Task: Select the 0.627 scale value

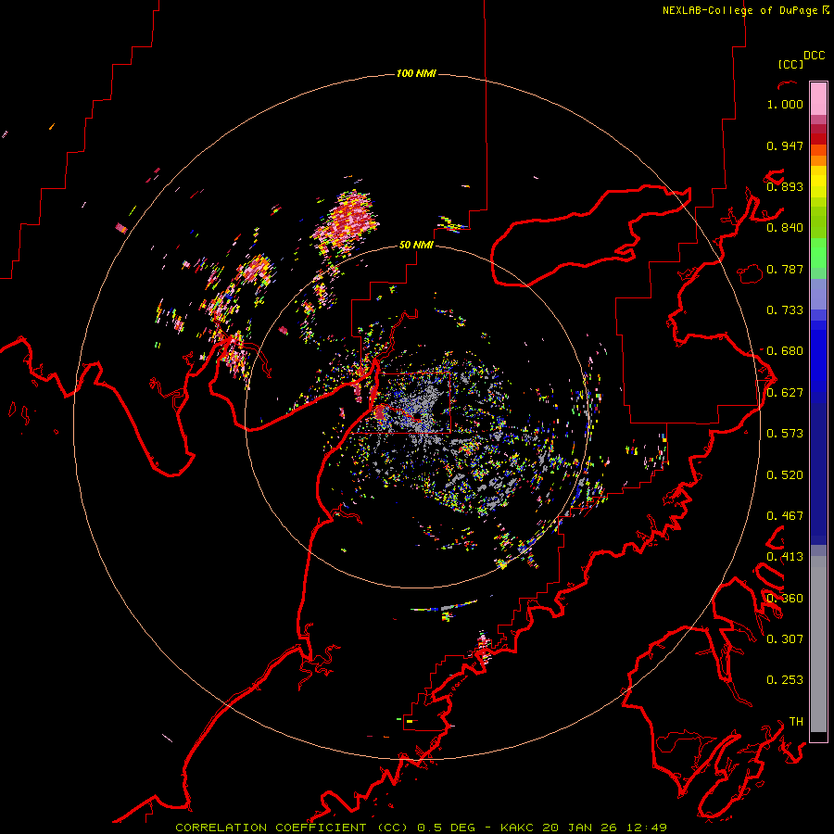Action: point(785,393)
